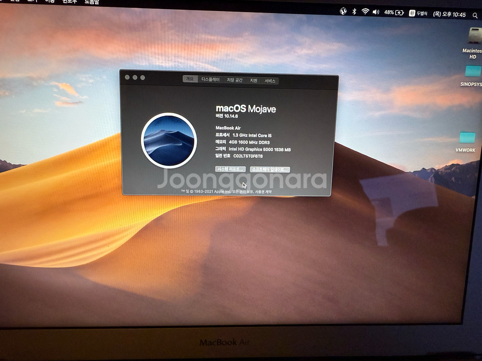The width and height of the screenshot is (482, 361).
Task: Click the circular app icon left of Bluetooth
Action: click(x=343, y=11)
